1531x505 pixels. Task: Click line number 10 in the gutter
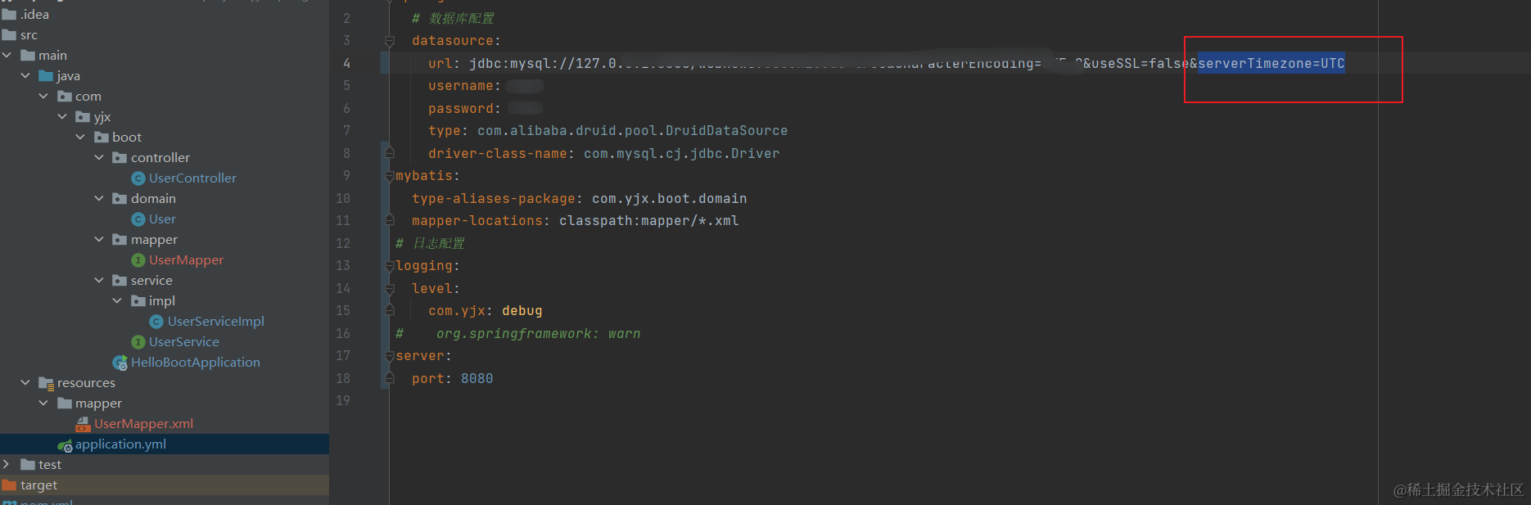pyautogui.click(x=343, y=199)
